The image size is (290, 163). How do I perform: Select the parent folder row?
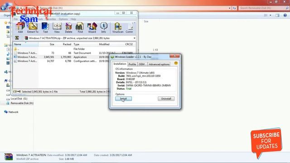coord(74,49)
